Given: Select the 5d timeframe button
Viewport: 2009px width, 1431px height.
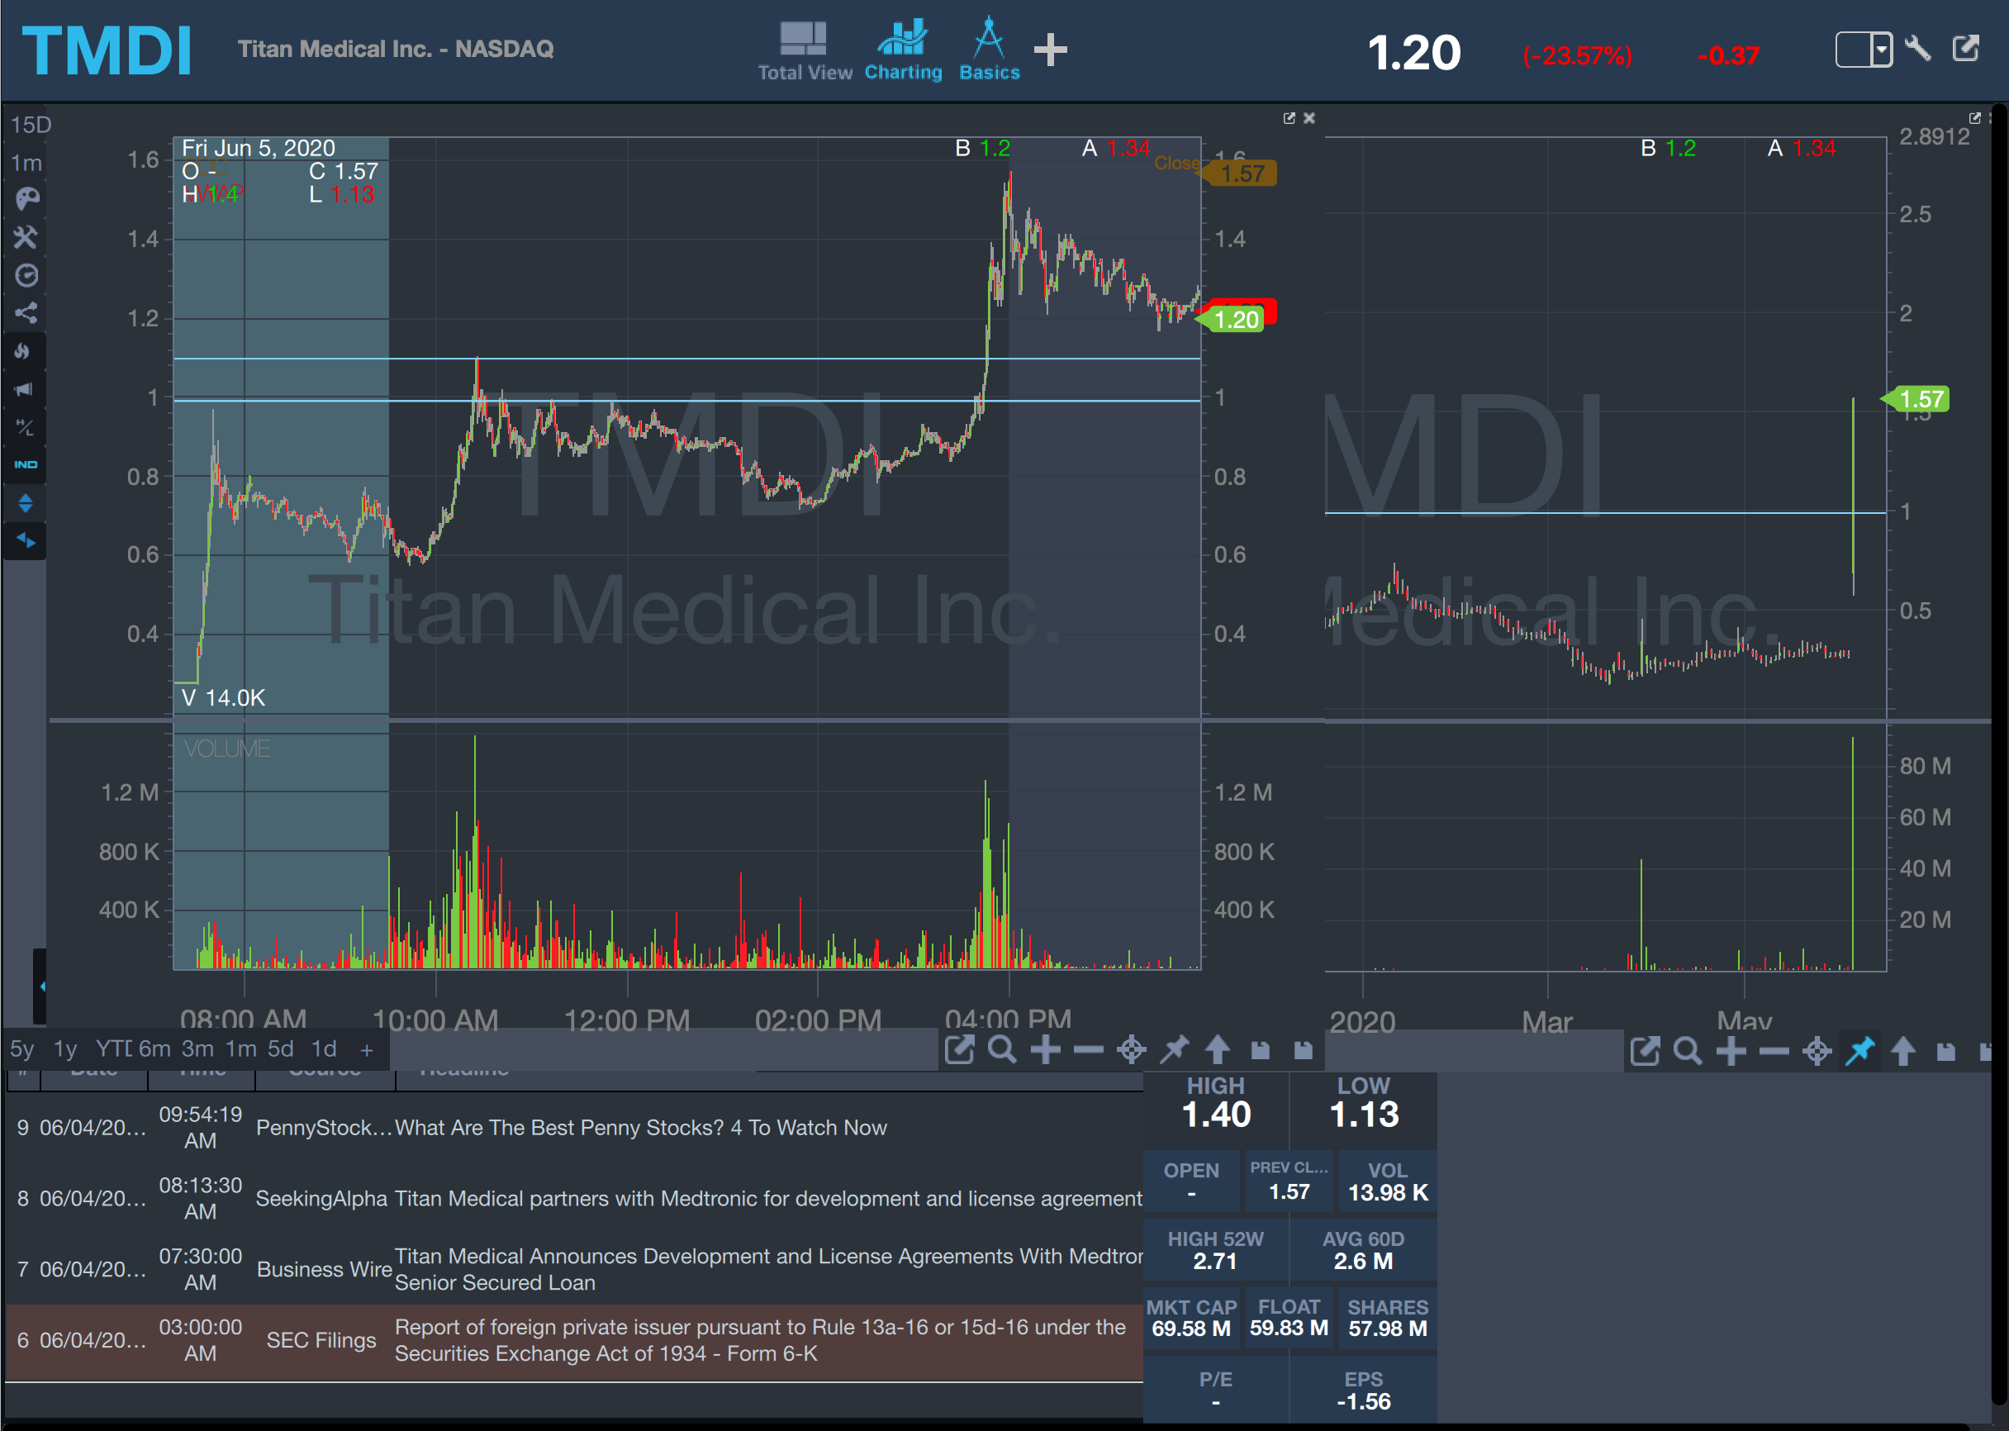Looking at the screenshot, I should coord(280,1048).
